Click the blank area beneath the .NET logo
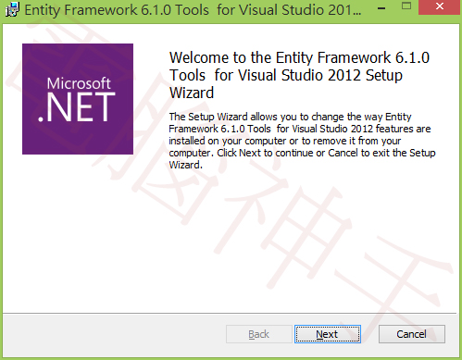This screenshot has height=360, width=462. (x=78, y=231)
